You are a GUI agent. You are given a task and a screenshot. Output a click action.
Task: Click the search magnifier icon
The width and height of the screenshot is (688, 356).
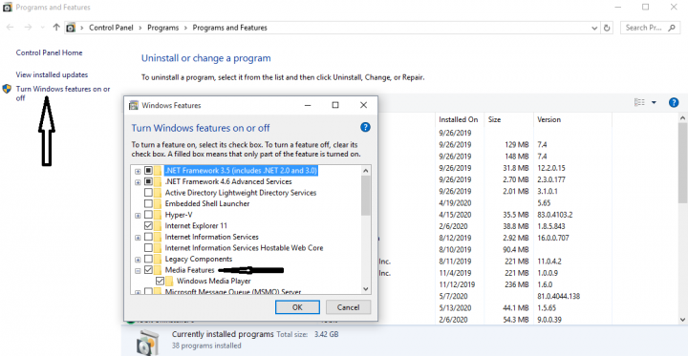click(x=672, y=28)
